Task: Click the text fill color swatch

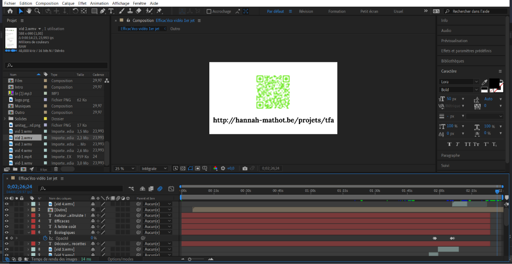Action: [494, 84]
